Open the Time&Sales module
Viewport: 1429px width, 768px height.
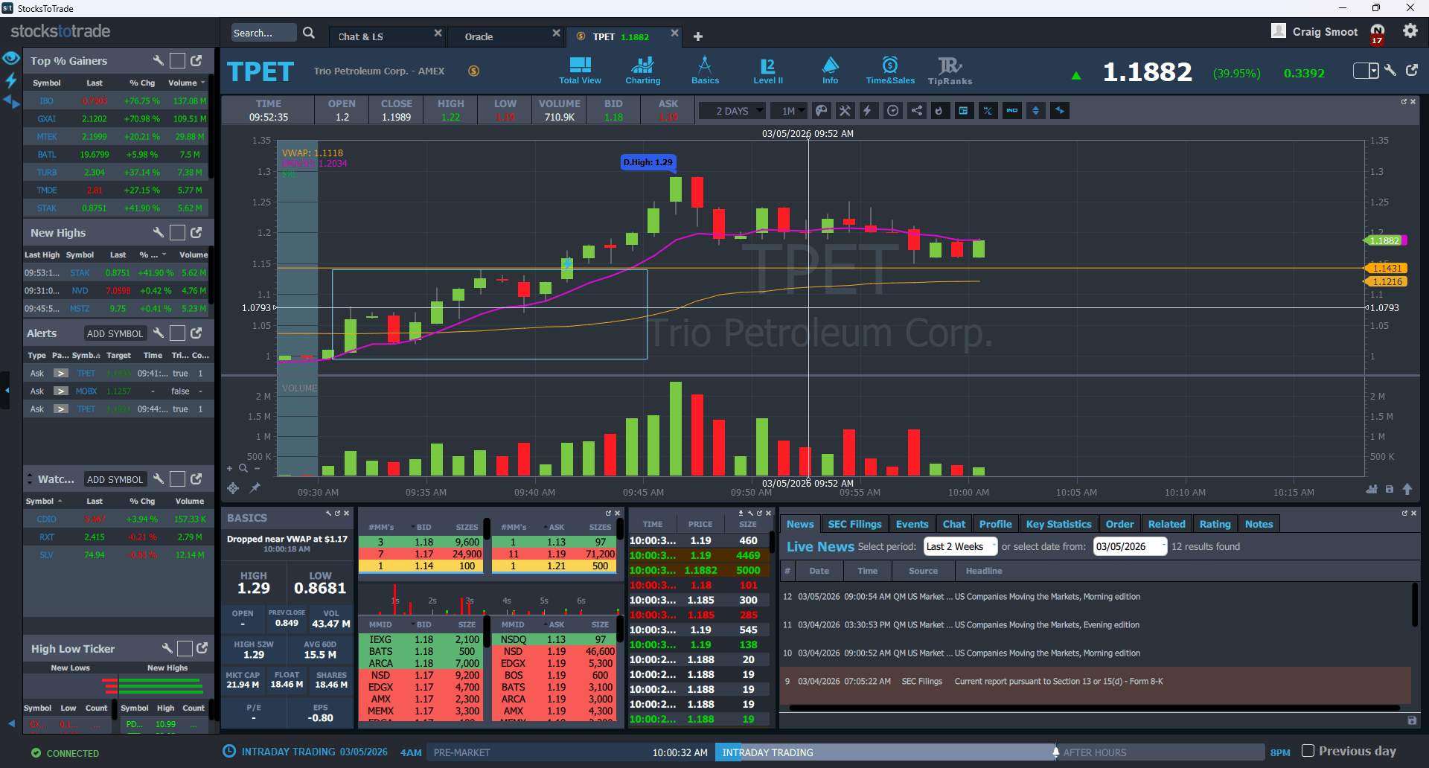pos(890,71)
